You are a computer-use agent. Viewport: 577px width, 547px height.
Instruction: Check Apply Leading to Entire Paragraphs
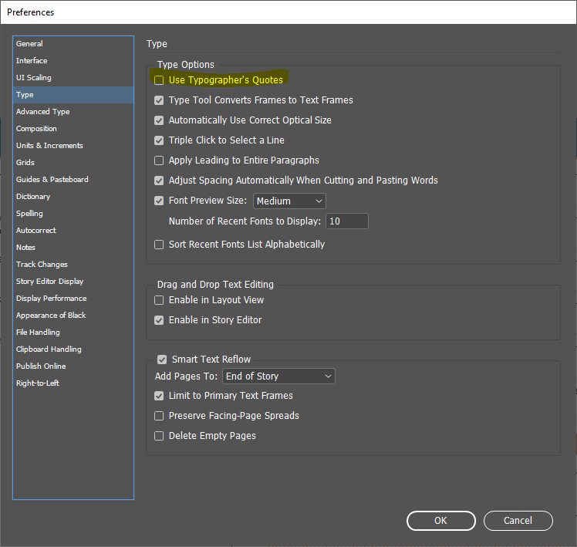coord(159,160)
